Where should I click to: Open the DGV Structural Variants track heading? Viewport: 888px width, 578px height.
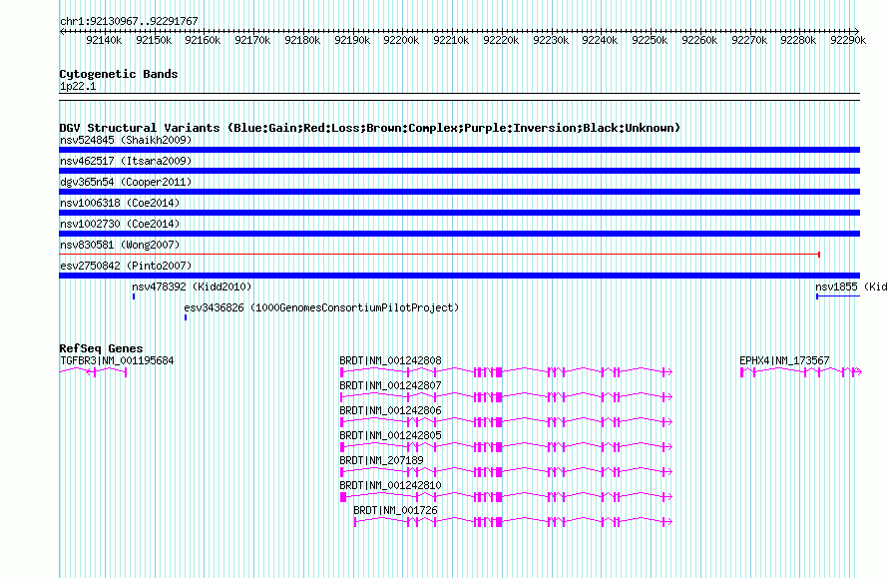370,128
